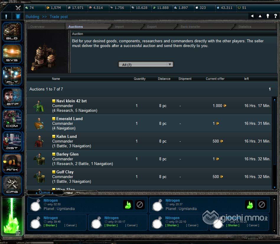Viewport: 280px width, 244px height.
Task: Click the resource counter showing 17.971
Action: pyautogui.click(x=76, y=8)
